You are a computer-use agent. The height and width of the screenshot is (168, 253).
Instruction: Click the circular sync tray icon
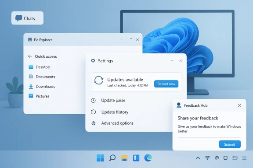coord(217,158)
